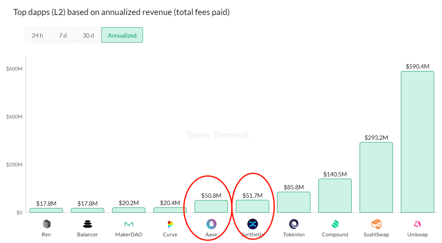Viewport: 442px width, 243px height.
Task: Click the Ren logo icon
Action: [x=46, y=224]
